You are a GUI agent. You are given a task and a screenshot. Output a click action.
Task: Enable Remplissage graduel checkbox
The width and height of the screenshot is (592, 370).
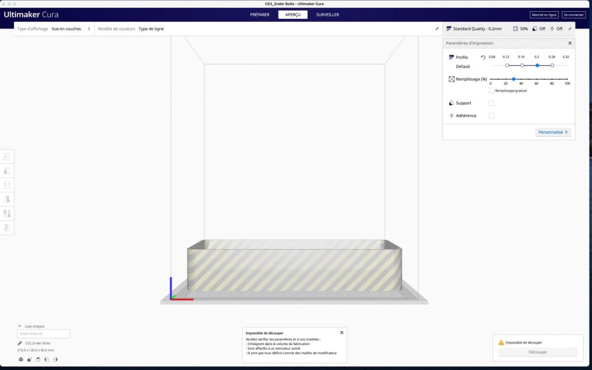[491, 91]
